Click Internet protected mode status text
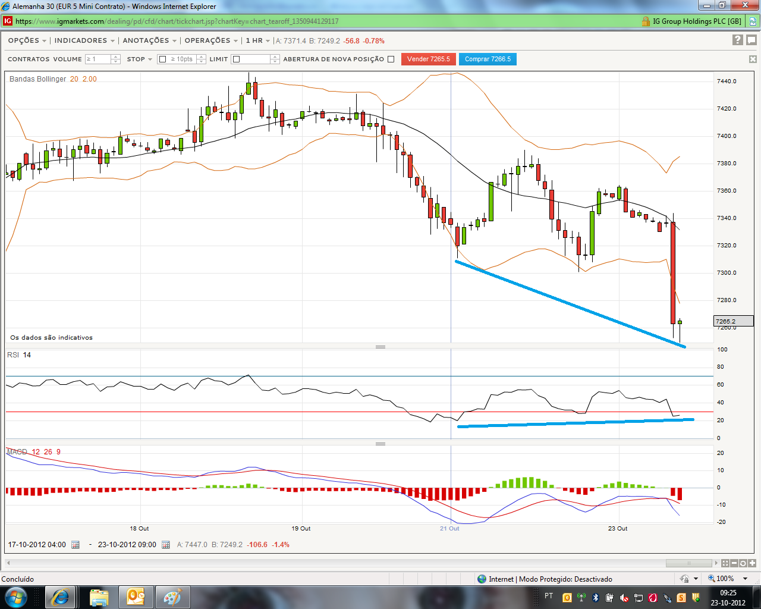Viewport: 761px width, 609px height. [x=551, y=579]
